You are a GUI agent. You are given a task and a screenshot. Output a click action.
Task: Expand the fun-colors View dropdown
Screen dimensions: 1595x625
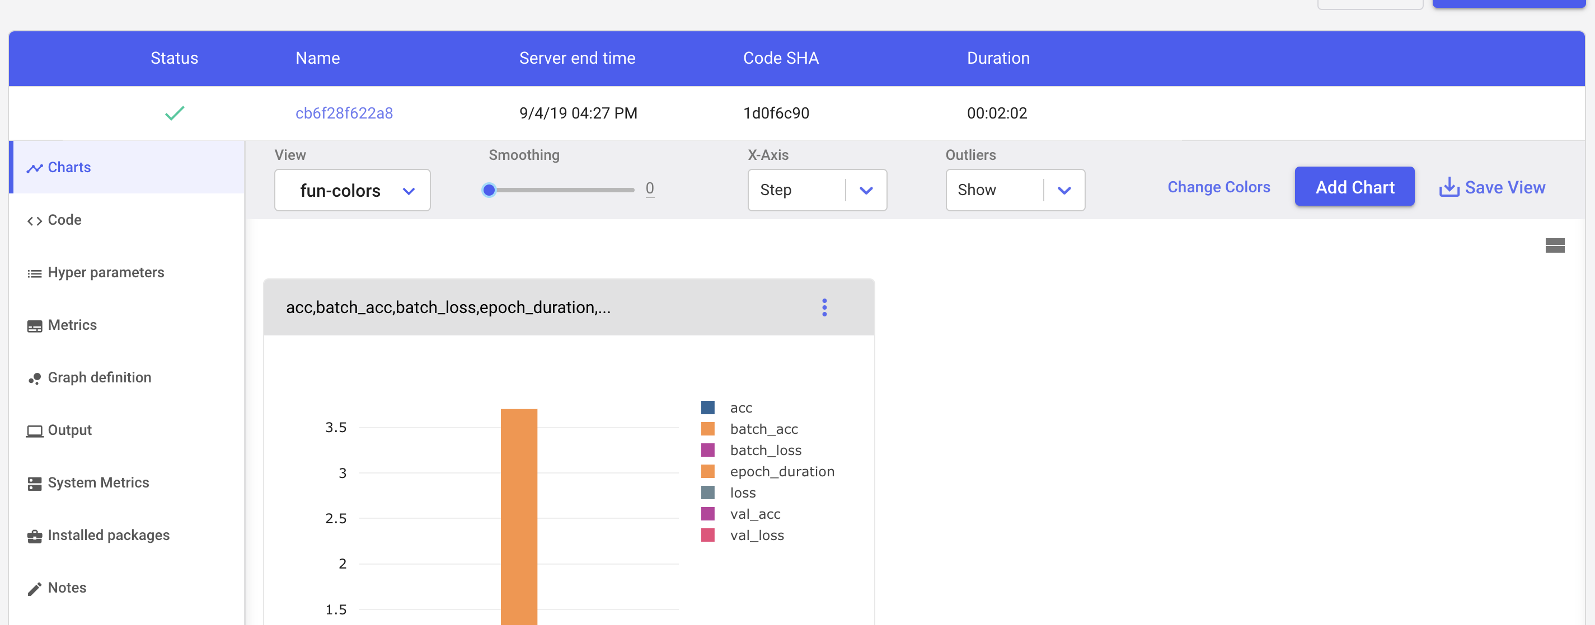pyautogui.click(x=353, y=191)
